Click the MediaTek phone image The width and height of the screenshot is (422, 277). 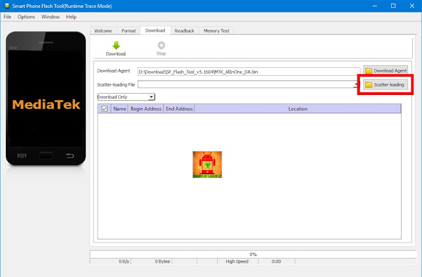(45, 98)
